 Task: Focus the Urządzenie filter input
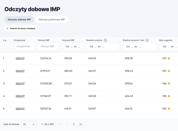click(x=24, y=47)
